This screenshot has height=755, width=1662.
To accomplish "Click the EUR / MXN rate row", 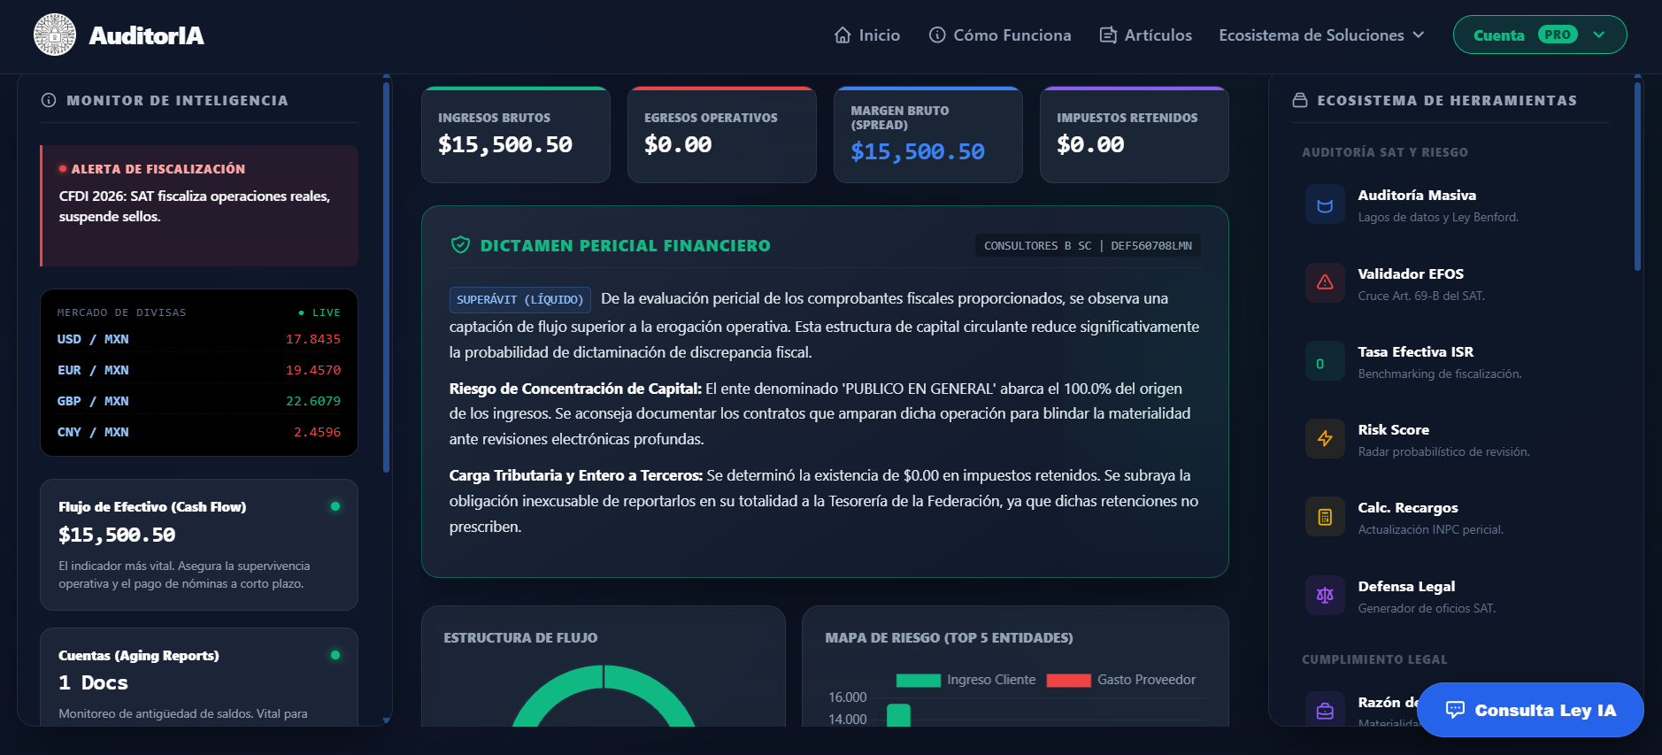I will point(199,370).
